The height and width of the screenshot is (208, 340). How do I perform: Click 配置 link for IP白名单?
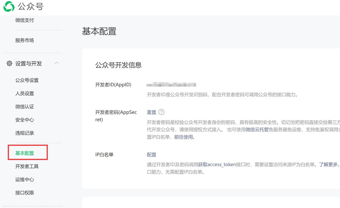tap(151, 155)
